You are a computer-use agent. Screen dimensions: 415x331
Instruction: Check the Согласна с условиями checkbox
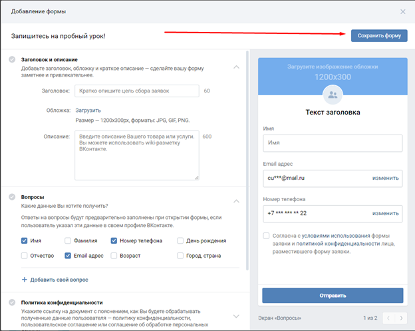click(266, 236)
